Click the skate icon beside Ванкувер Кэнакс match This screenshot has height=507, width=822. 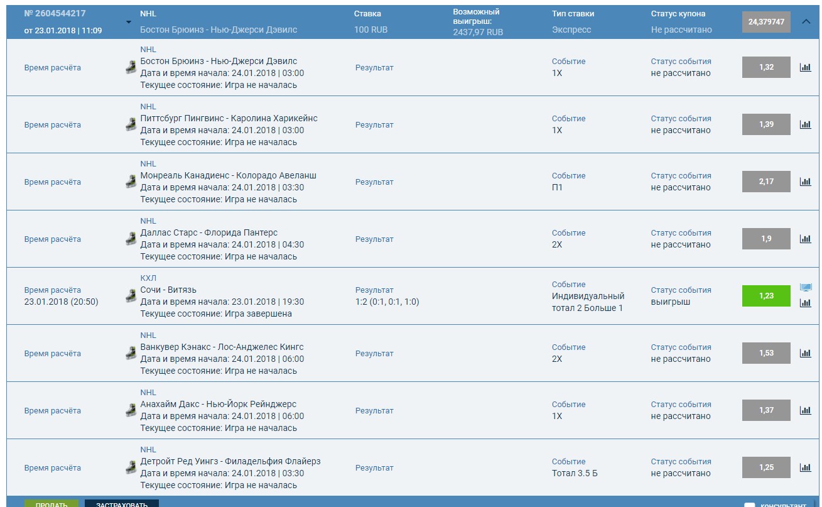(x=131, y=353)
